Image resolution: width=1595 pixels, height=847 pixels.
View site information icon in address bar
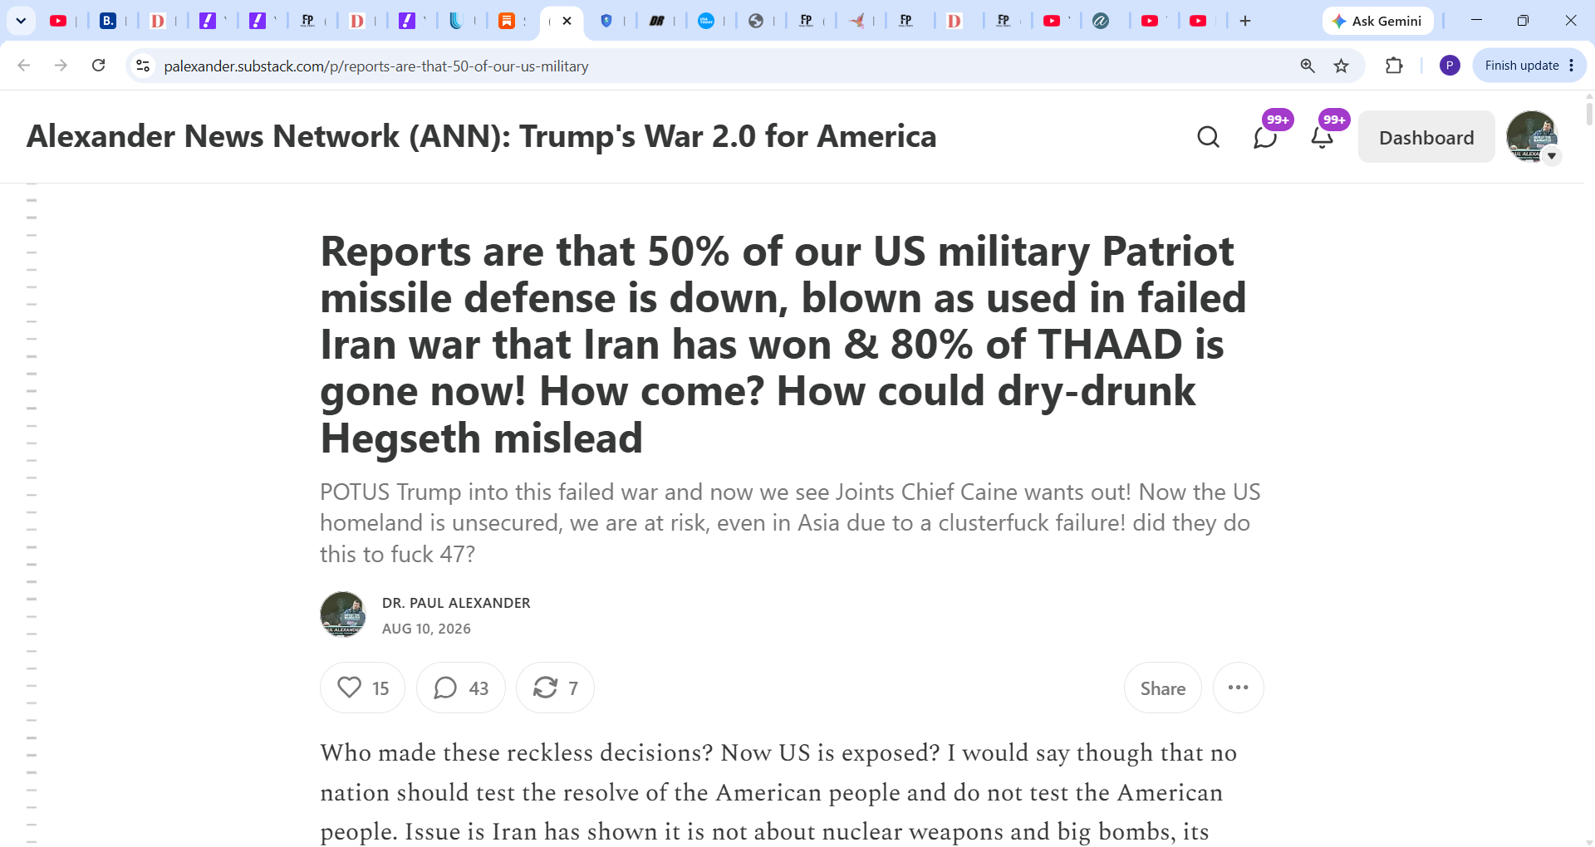pos(143,66)
